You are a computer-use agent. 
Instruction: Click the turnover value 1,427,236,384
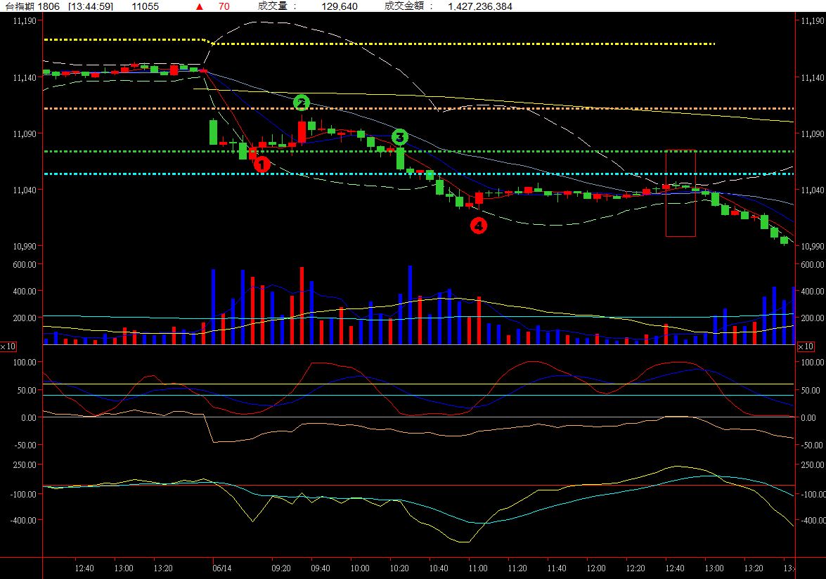[x=480, y=6]
